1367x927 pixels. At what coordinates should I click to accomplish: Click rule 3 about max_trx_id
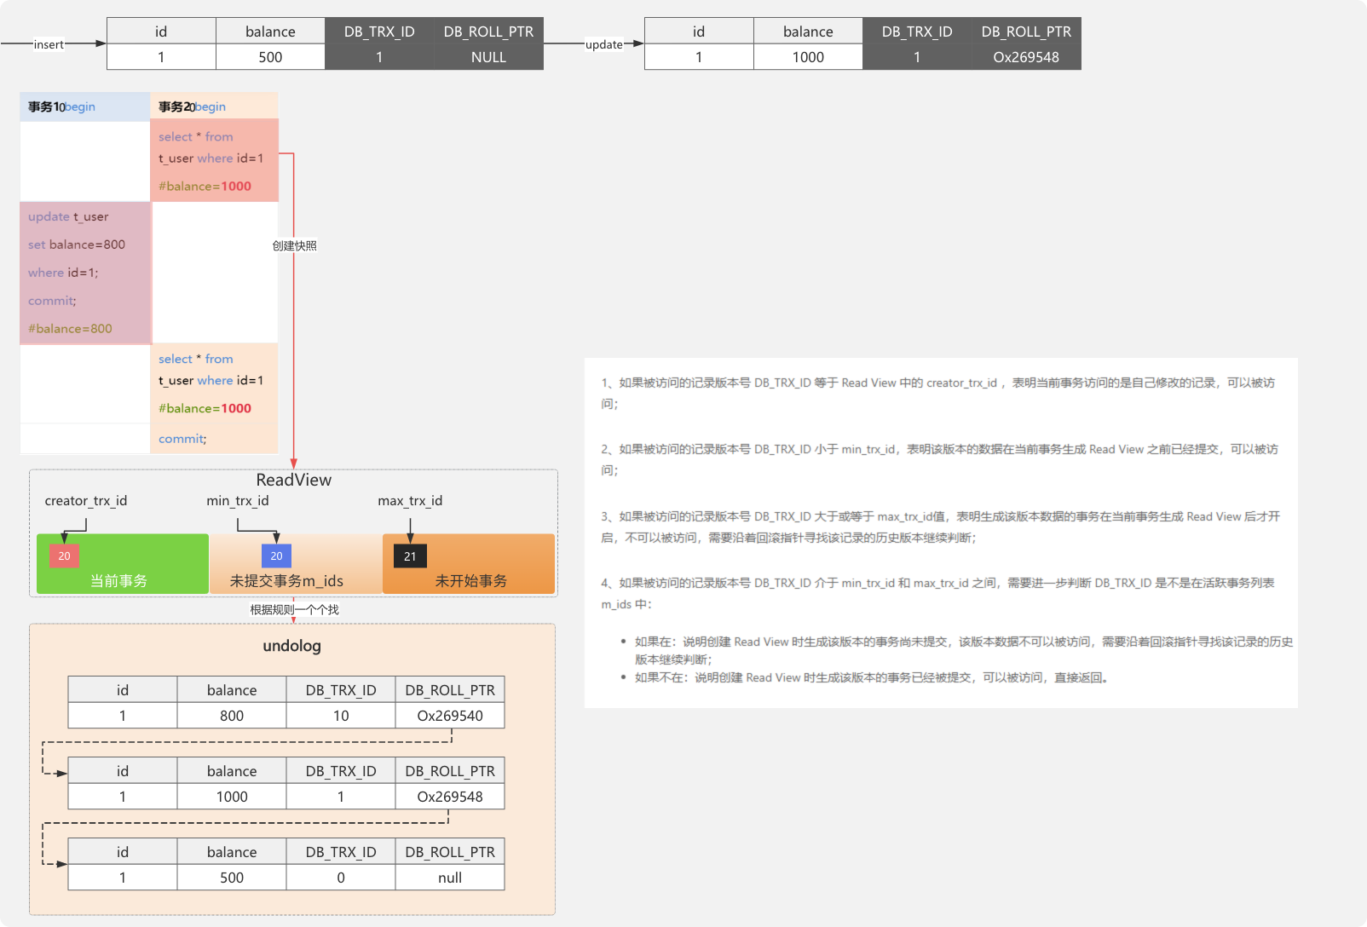tap(940, 527)
